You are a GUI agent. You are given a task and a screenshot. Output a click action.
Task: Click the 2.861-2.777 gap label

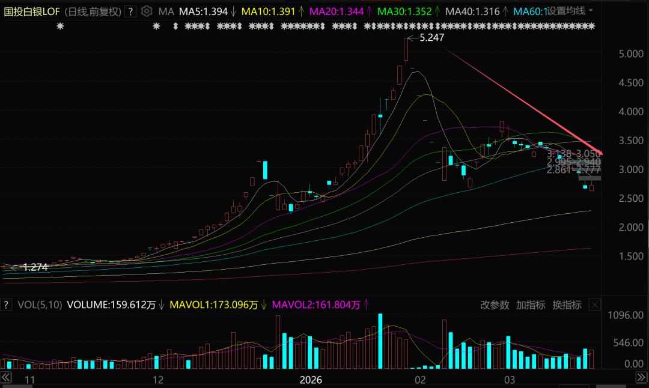574,169
